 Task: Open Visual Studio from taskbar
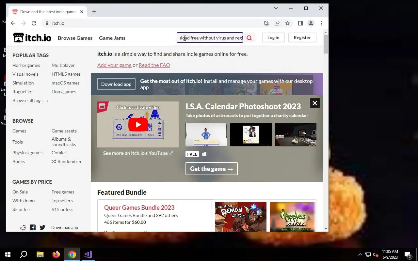point(88,254)
